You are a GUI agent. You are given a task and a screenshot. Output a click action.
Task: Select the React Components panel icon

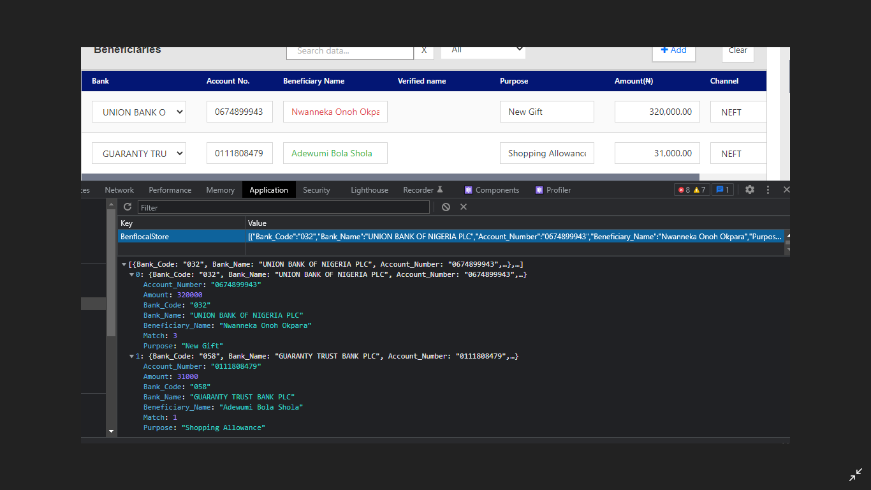click(468, 189)
